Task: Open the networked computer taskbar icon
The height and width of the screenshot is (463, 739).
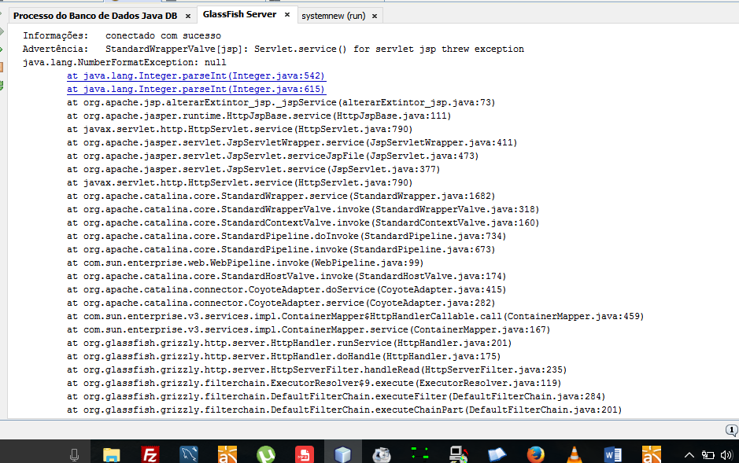Action: point(458,455)
